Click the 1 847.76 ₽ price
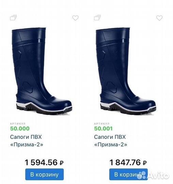The width and height of the screenshot is (173, 184). (x=128, y=163)
